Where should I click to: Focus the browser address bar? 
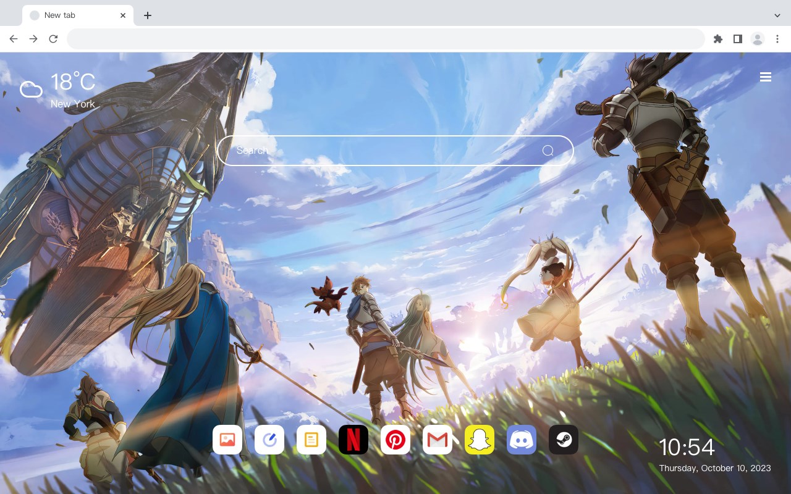[x=386, y=39]
